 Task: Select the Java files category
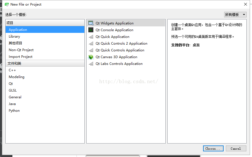point(45,104)
